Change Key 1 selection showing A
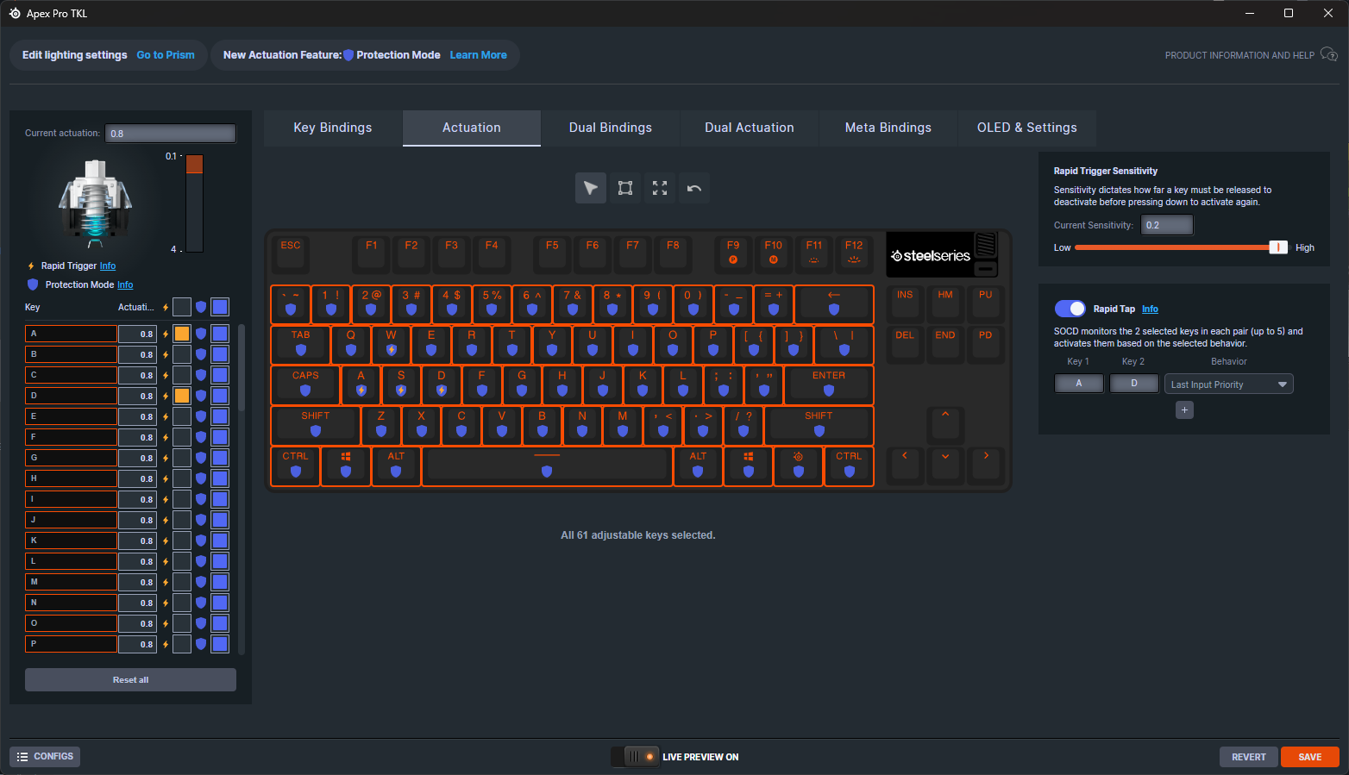1349x775 pixels. [1078, 382]
